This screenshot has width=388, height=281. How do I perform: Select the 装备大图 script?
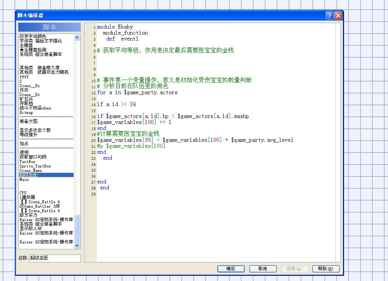[x=28, y=121]
